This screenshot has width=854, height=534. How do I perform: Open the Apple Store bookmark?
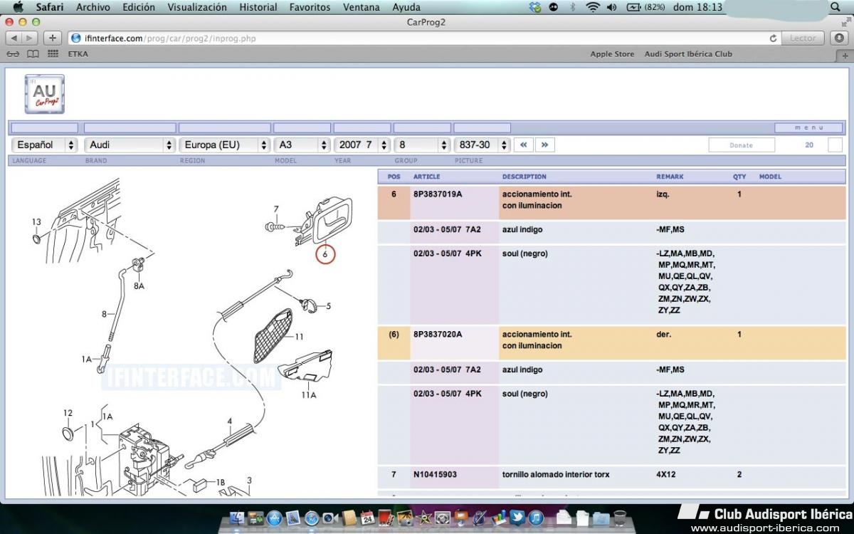[612, 54]
